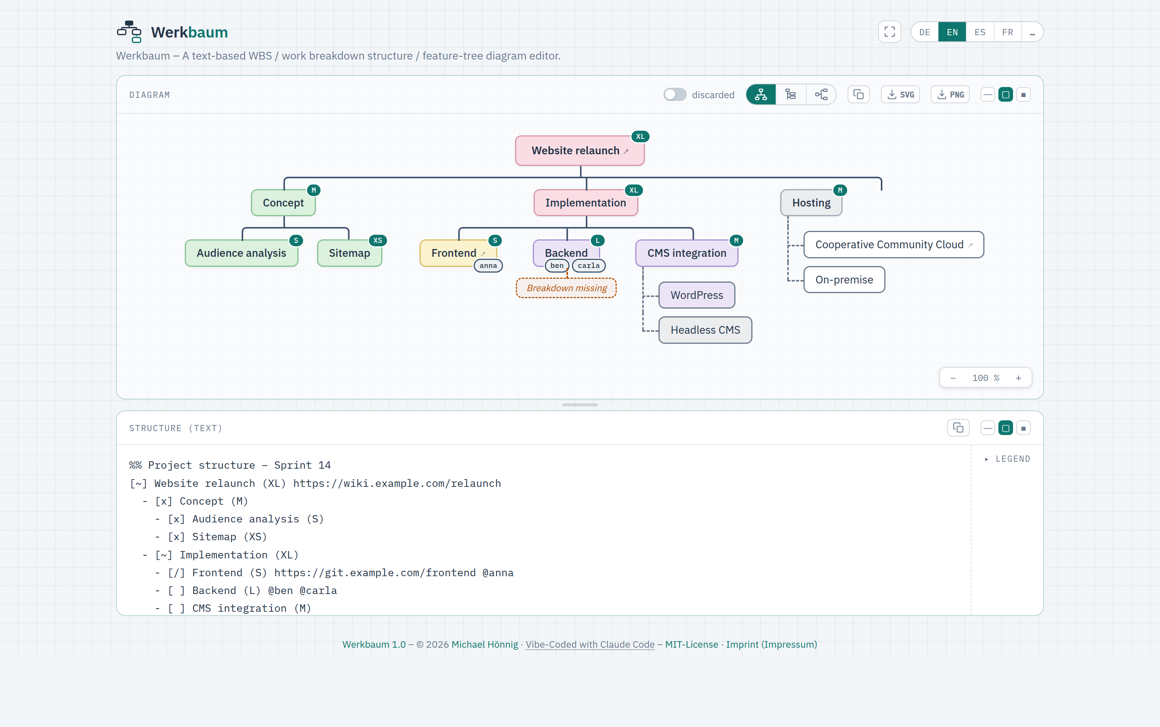Zoom out with minus button
Viewport: 1160px width, 727px height.
(953, 378)
